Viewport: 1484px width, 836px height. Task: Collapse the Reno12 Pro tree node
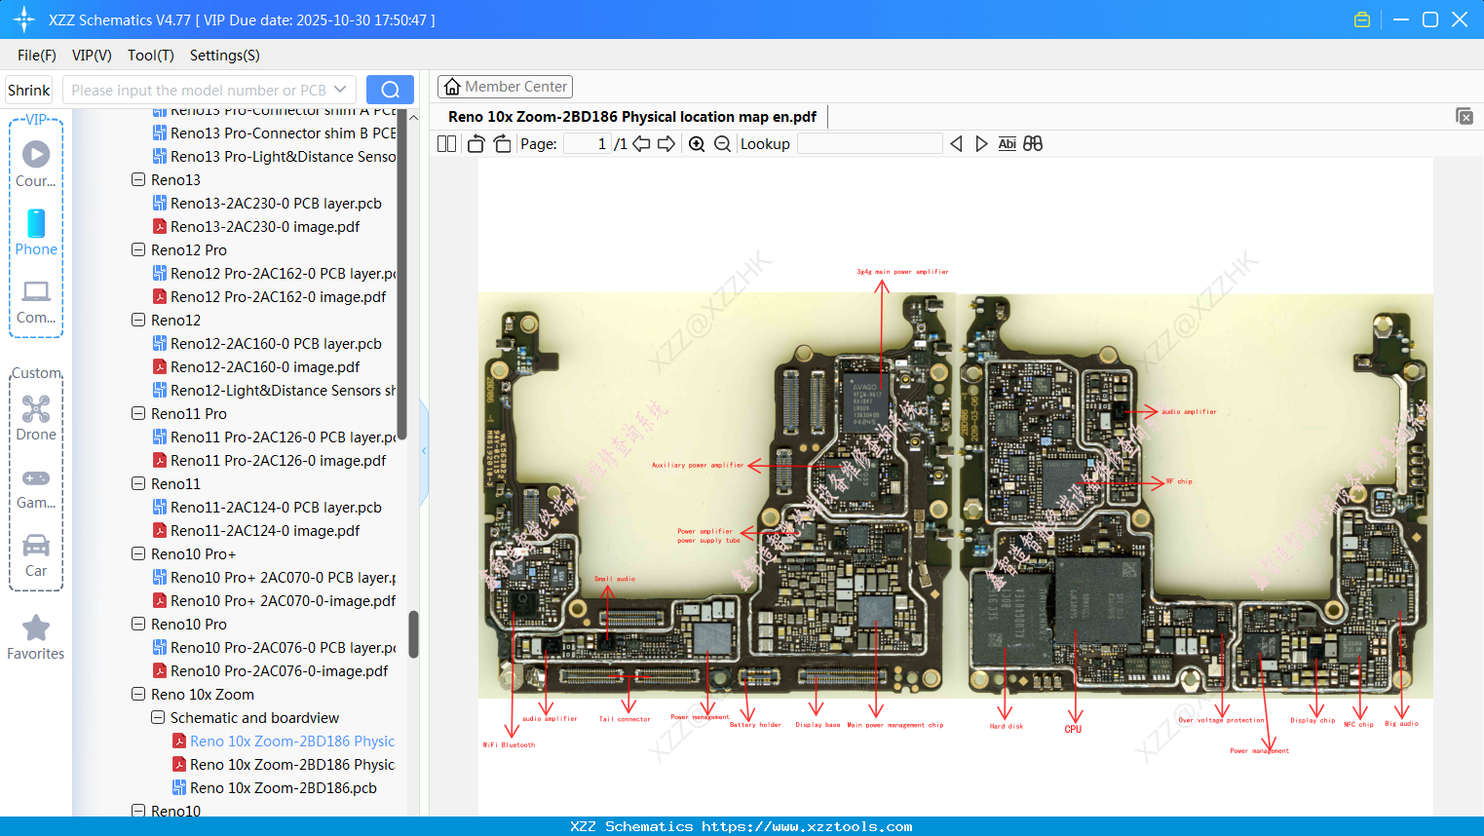pos(138,250)
